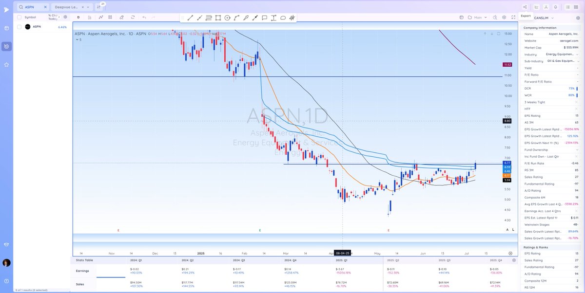Image resolution: width=585 pixels, height=293 pixels.
Task: Toggle the HTF indicator
Action: click(x=576, y=109)
